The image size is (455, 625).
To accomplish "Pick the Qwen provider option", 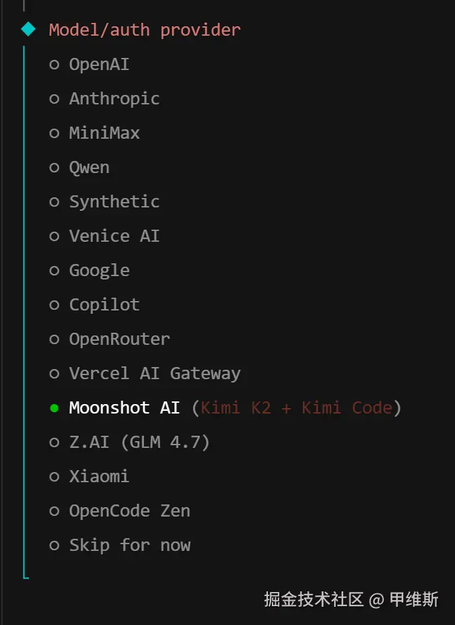I will [x=89, y=168].
